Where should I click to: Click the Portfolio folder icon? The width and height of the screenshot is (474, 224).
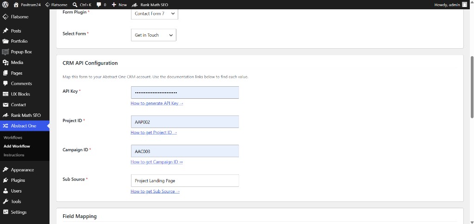coord(6,41)
